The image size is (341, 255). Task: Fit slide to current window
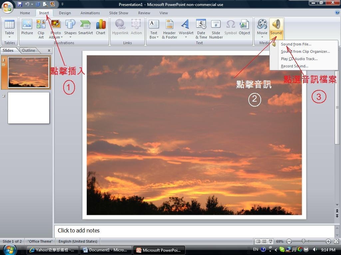click(x=336, y=241)
